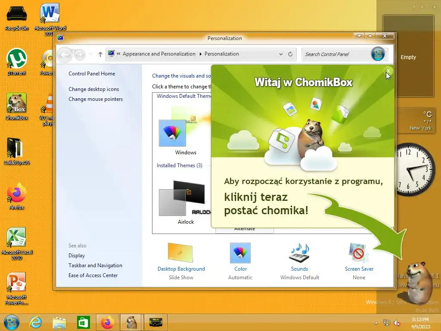This screenshot has height=331, width=441.
Task: Open recent locations dropdown arrow
Action: [90, 54]
